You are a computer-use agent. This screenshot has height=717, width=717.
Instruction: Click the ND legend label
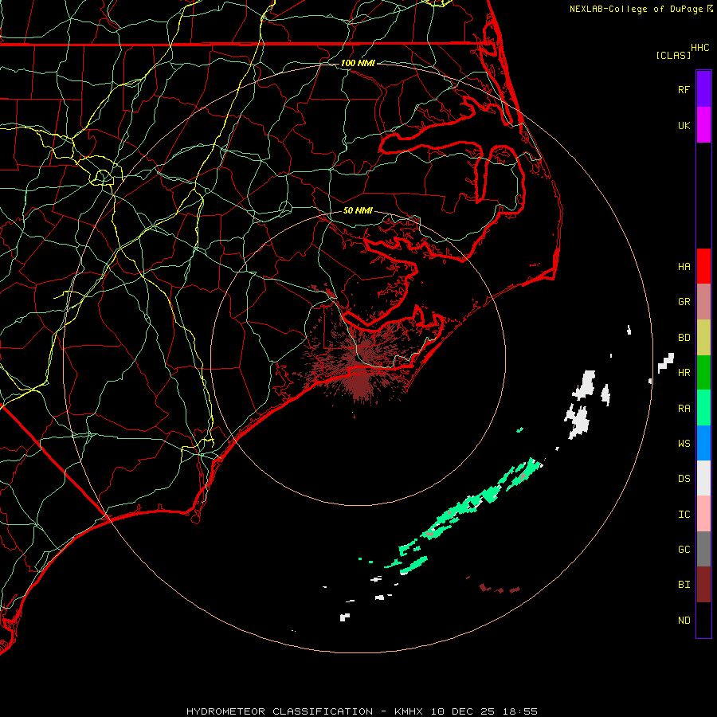pyautogui.click(x=684, y=620)
